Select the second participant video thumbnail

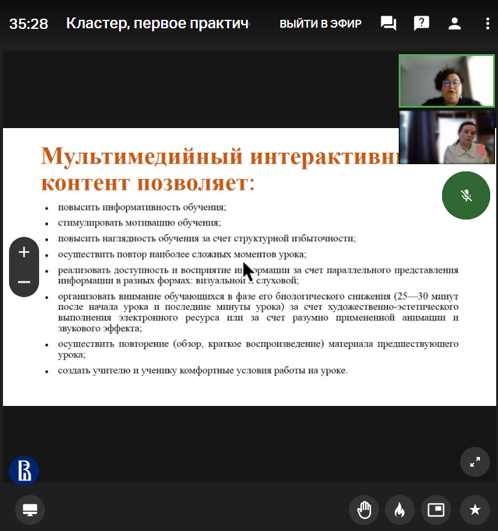[x=446, y=138]
